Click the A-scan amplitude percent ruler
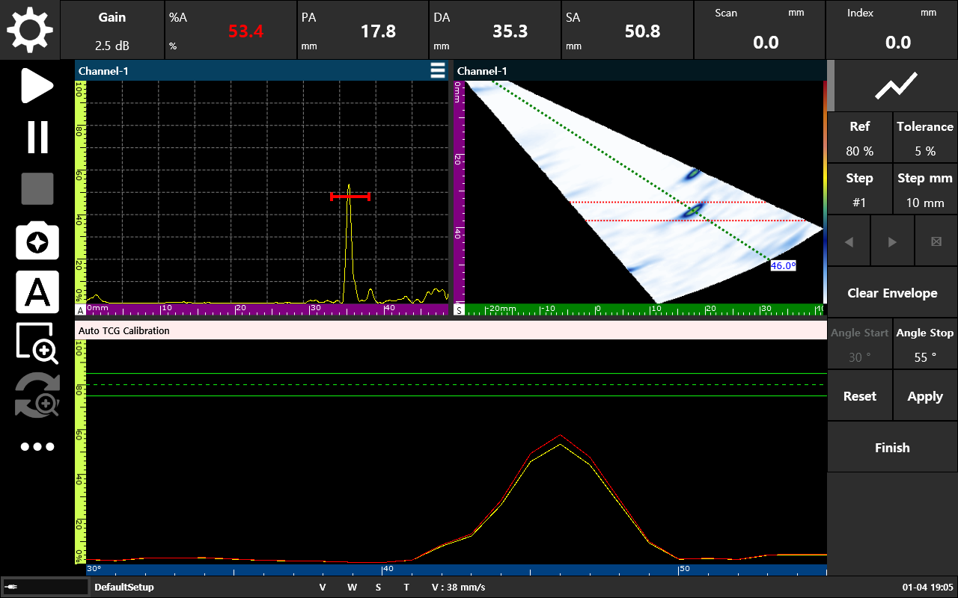Image resolution: width=958 pixels, height=598 pixels. 81,192
